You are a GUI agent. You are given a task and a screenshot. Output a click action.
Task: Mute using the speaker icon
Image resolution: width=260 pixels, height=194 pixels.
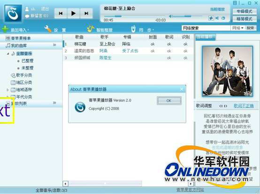[x=171, y=16]
